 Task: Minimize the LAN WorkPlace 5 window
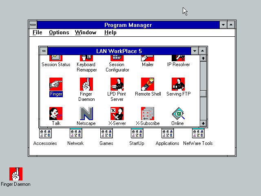click(x=195, y=51)
